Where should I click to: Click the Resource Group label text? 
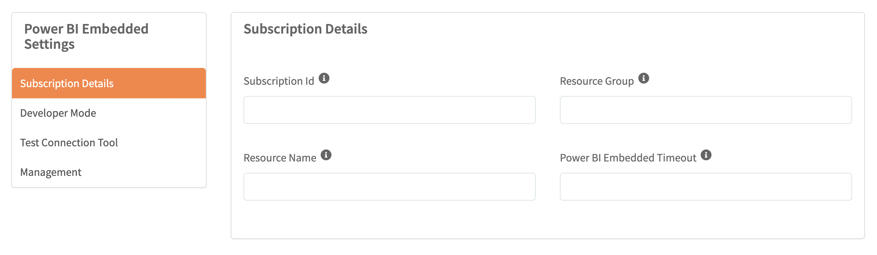(x=597, y=81)
